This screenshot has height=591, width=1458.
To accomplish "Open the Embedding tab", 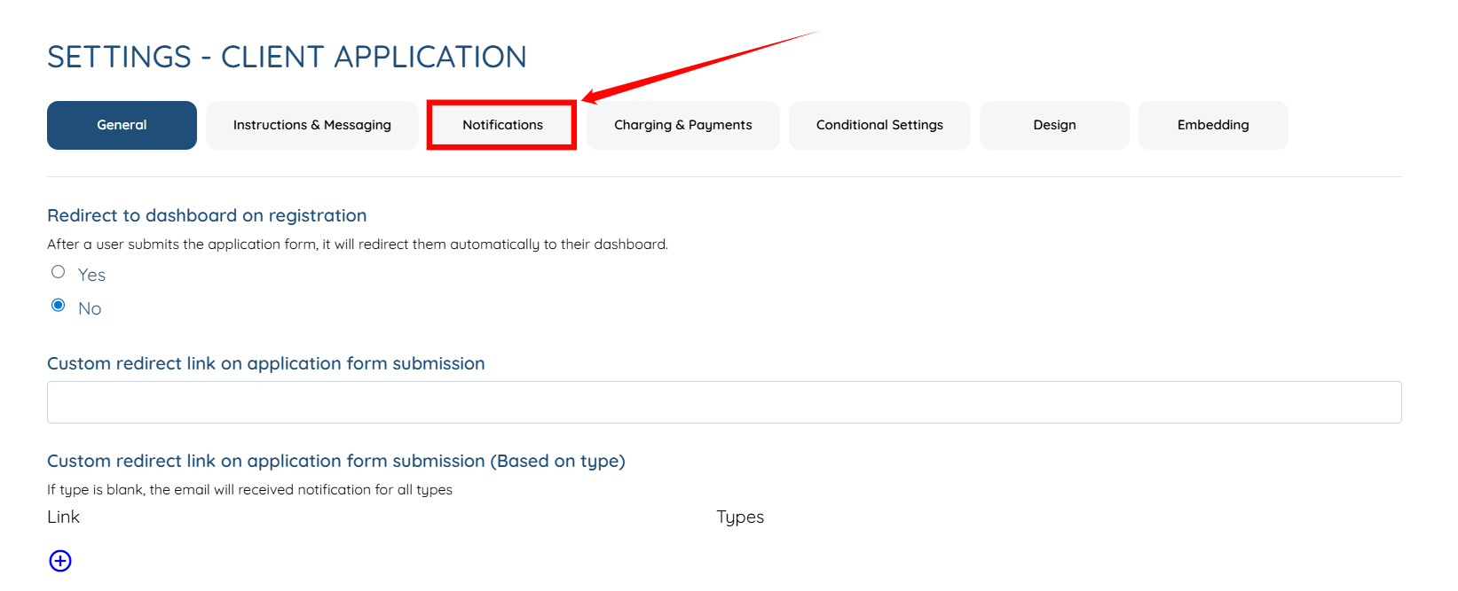I will point(1213,125).
